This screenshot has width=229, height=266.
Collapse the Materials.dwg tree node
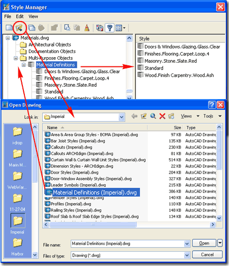pyautogui.click(x=8, y=38)
